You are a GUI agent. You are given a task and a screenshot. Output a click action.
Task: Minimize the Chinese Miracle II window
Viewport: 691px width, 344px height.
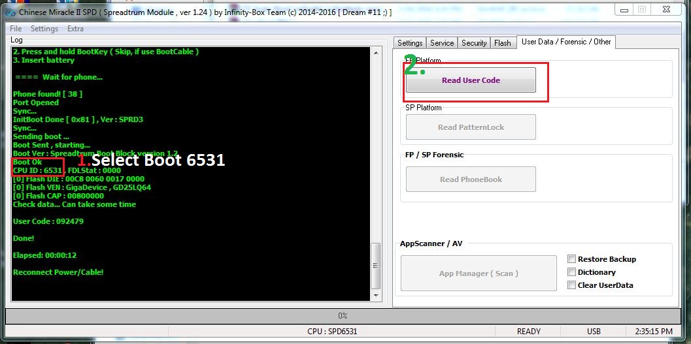(x=623, y=9)
